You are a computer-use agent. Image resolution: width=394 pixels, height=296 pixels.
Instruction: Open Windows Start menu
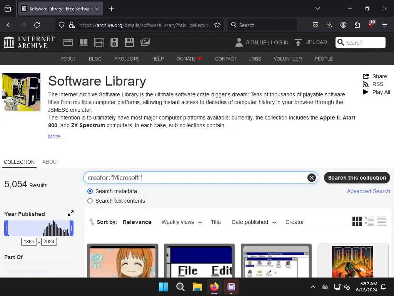[163, 287]
